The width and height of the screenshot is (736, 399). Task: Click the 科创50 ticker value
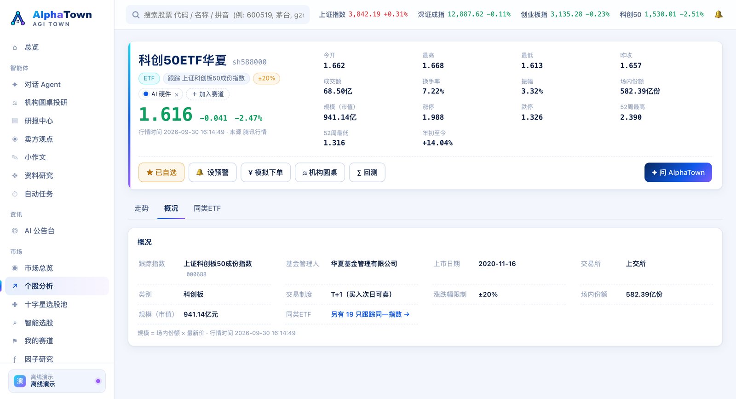pos(661,15)
